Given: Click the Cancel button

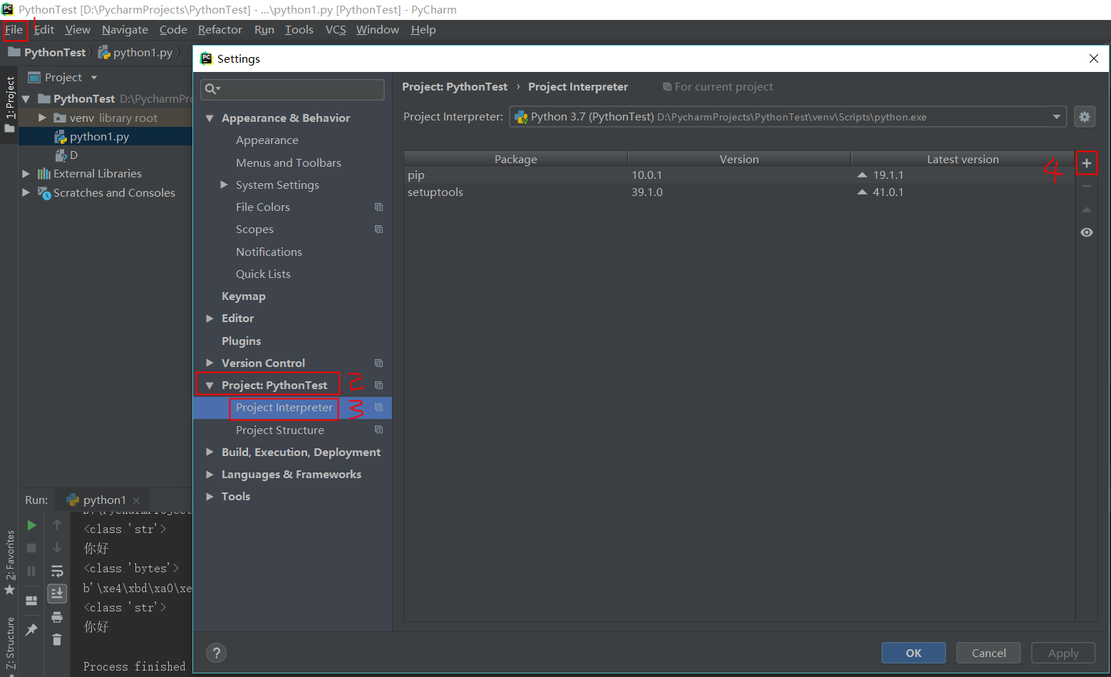Looking at the screenshot, I should 989,653.
